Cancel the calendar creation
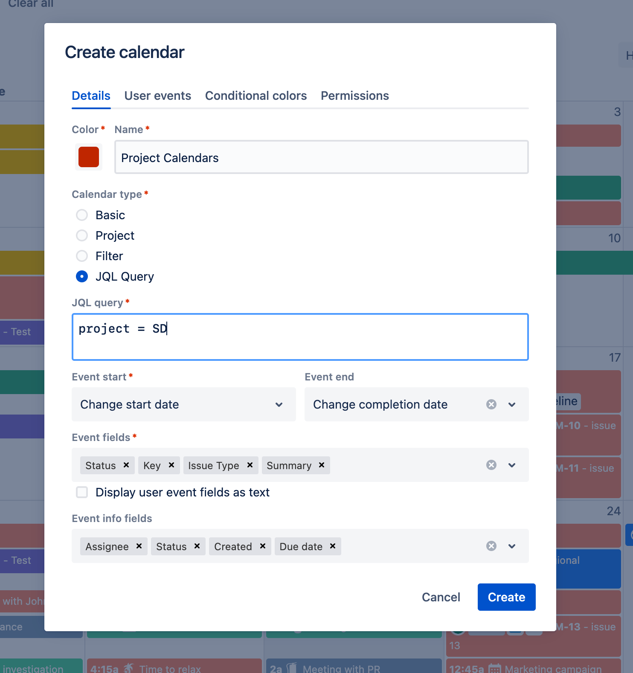 point(441,597)
